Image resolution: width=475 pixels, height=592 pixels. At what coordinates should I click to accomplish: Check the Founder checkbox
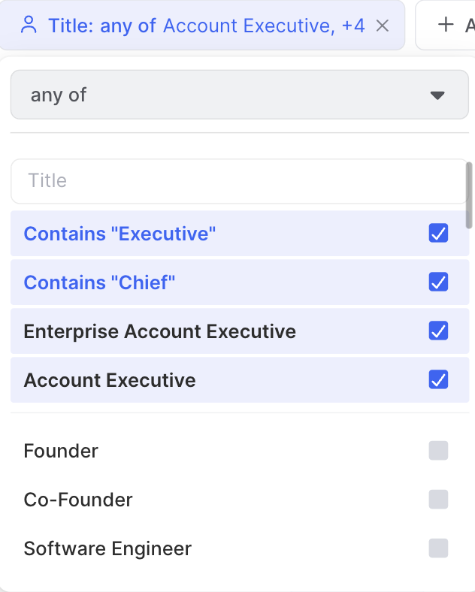(x=438, y=451)
